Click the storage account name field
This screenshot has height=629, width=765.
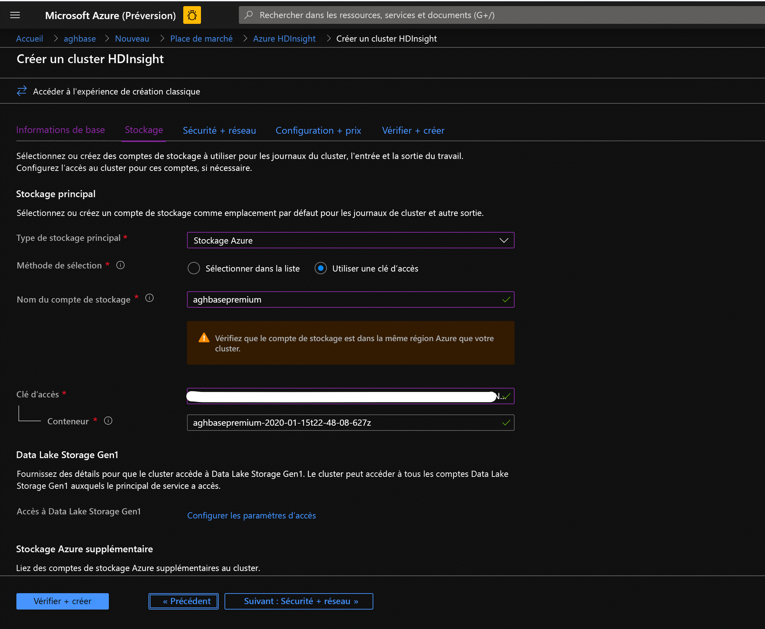coord(350,299)
